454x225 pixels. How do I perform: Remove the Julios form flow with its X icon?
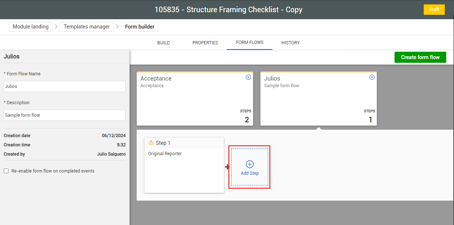pyautogui.click(x=372, y=77)
